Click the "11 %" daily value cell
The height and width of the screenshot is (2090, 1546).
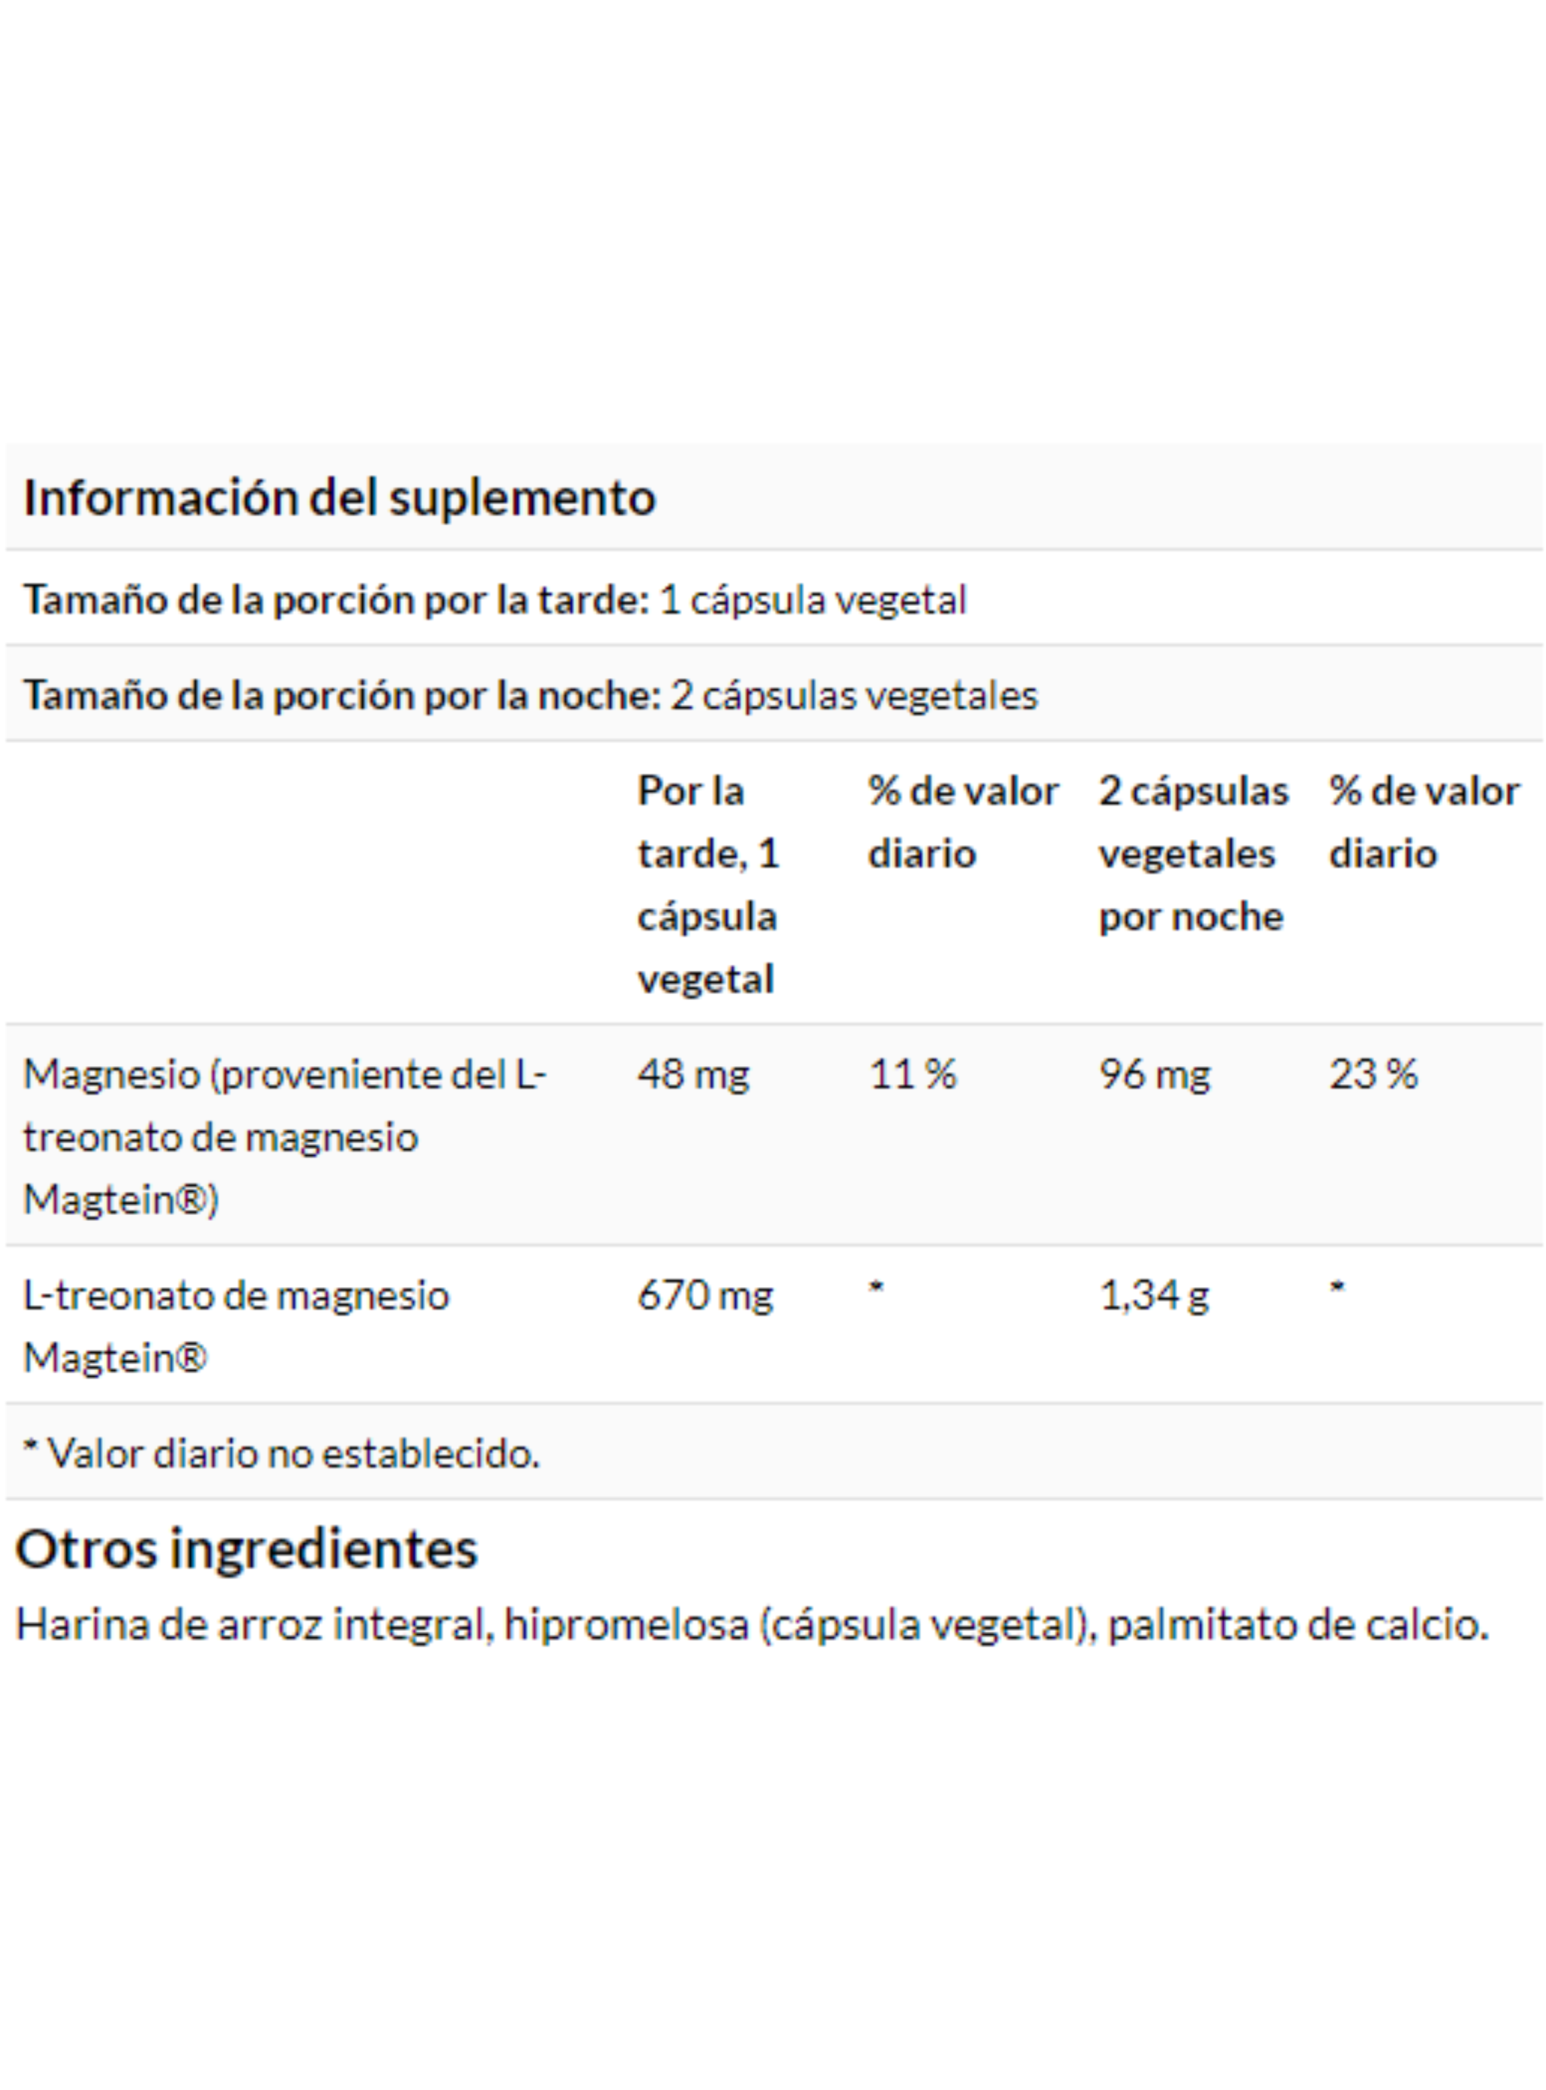point(913,1074)
